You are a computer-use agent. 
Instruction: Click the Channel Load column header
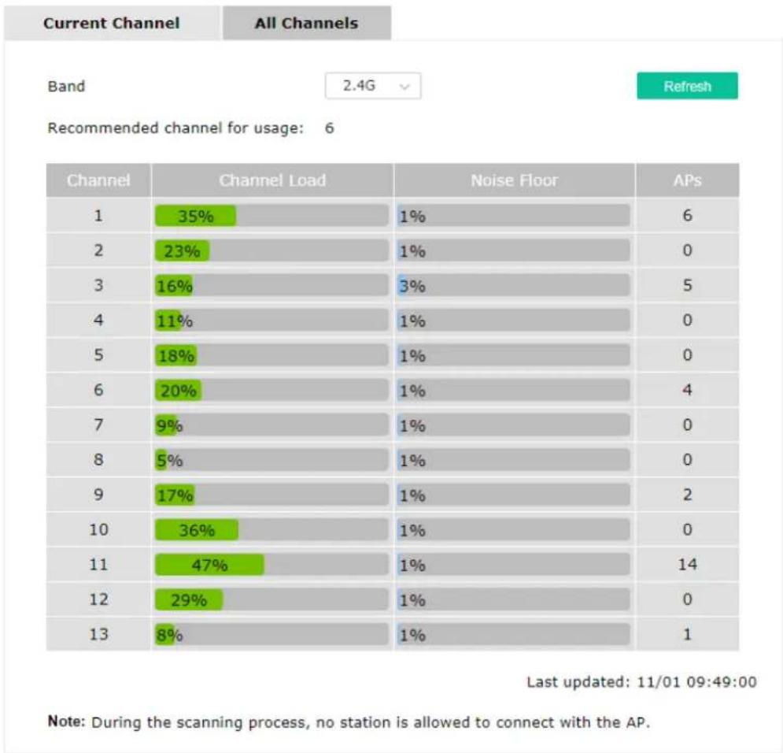pos(272,180)
